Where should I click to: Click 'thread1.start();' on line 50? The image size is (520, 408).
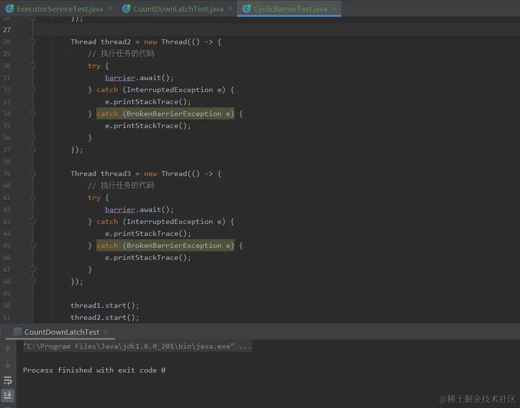(x=105, y=305)
